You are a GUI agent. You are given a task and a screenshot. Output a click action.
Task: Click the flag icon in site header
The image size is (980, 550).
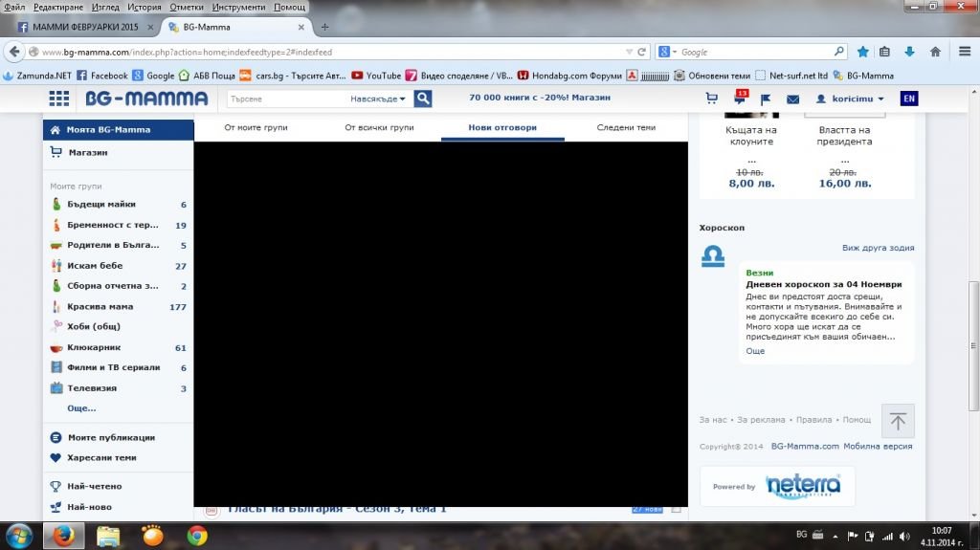[766, 99]
